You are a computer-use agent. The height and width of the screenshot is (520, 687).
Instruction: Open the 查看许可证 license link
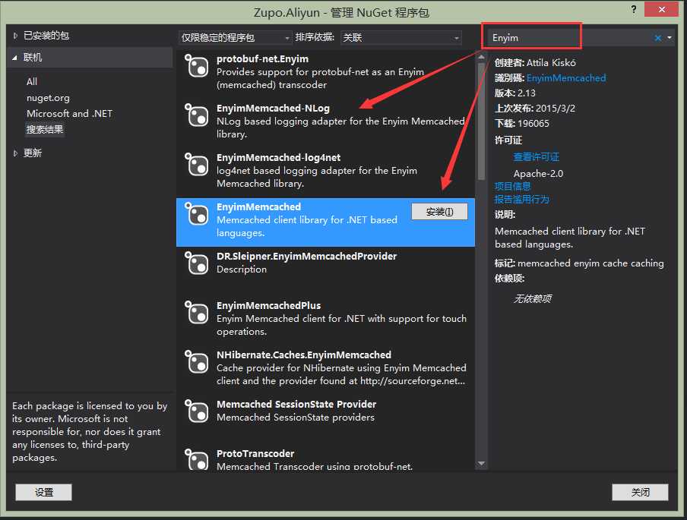point(537,157)
